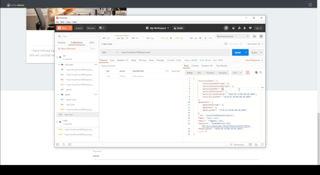Open the dropdown arrow next to New button
The width and height of the screenshot is (320, 175).
click(x=70, y=28)
